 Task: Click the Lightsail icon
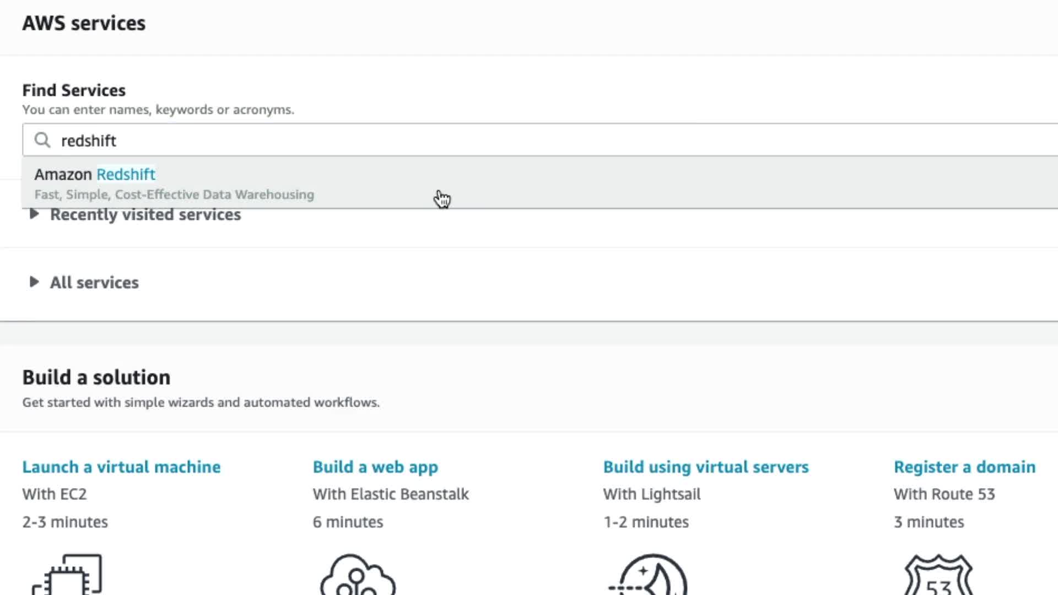tap(650, 576)
